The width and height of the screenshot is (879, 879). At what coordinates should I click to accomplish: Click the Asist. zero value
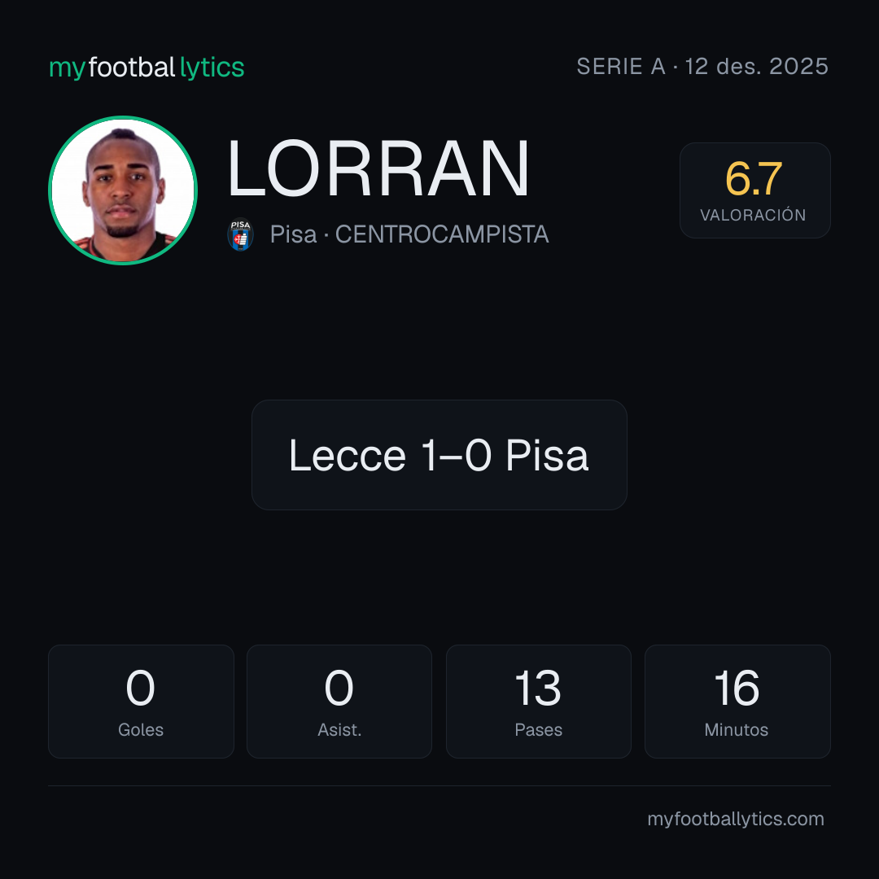click(x=339, y=688)
